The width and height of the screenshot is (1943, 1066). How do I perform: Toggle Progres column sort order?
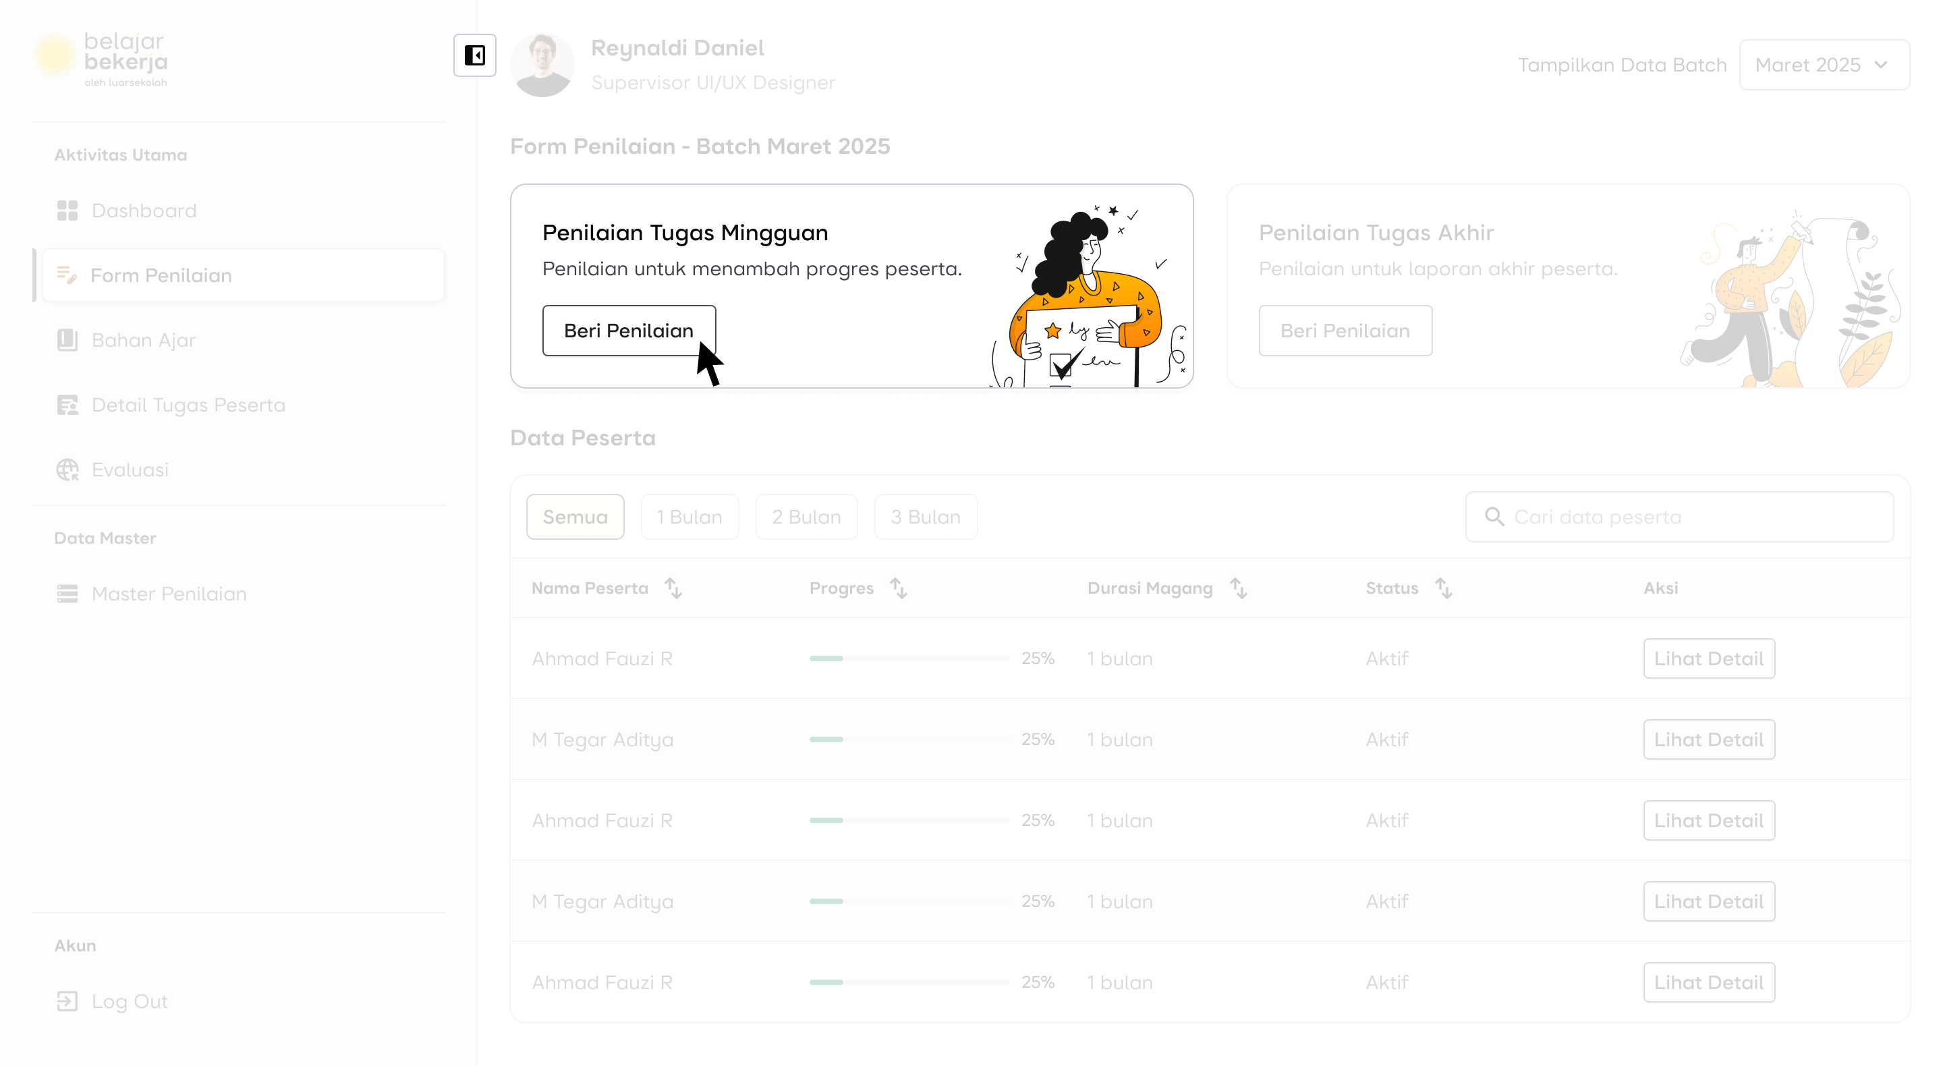[x=897, y=588]
